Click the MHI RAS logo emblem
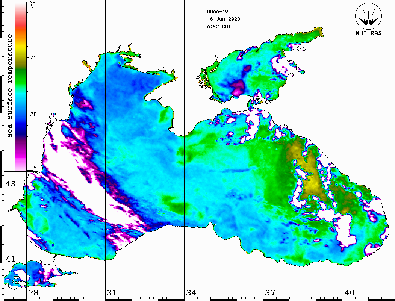The image size is (395, 301). [x=368, y=16]
